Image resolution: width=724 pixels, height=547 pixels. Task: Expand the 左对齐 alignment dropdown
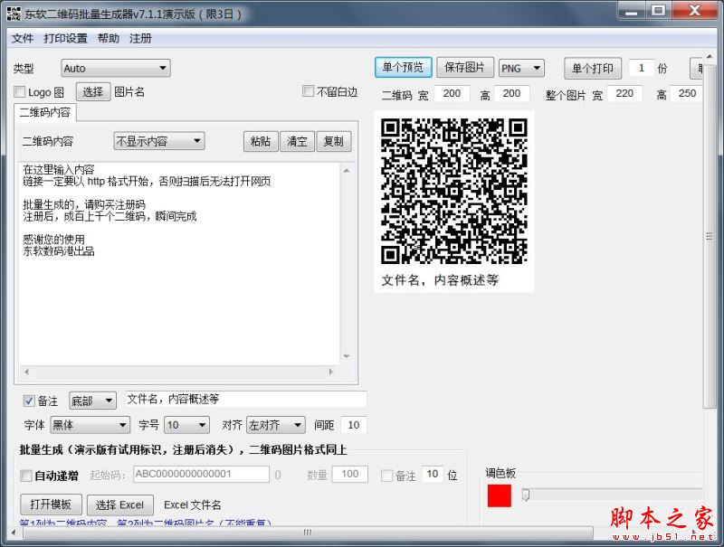pos(276,425)
